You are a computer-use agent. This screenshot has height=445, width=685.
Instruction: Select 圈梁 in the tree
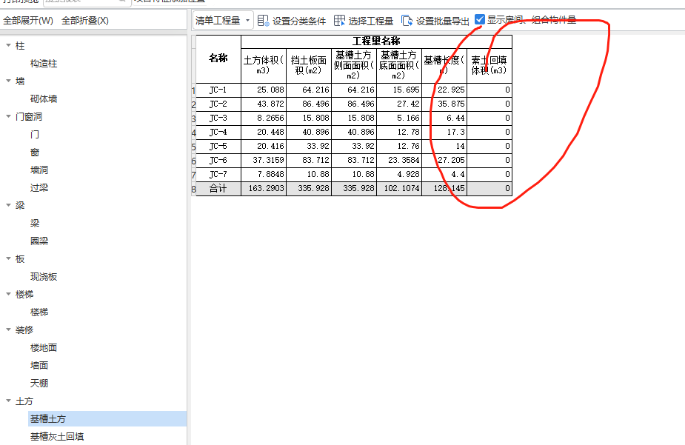click(x=39, y=241)
